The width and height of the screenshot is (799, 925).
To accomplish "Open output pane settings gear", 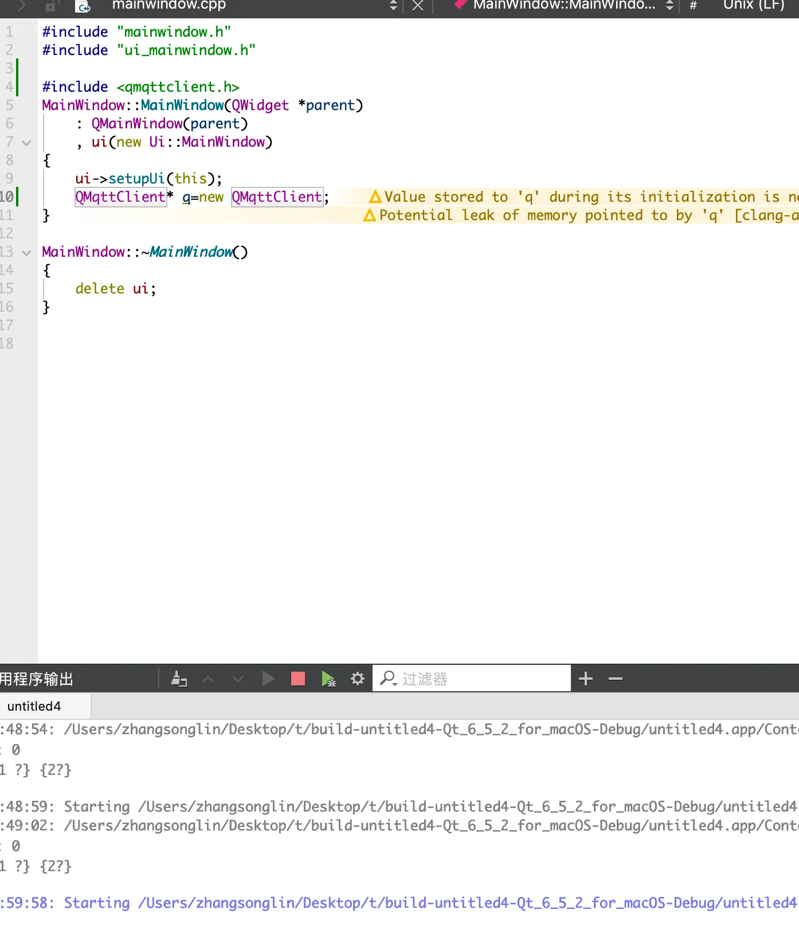I will coord(358,679).
